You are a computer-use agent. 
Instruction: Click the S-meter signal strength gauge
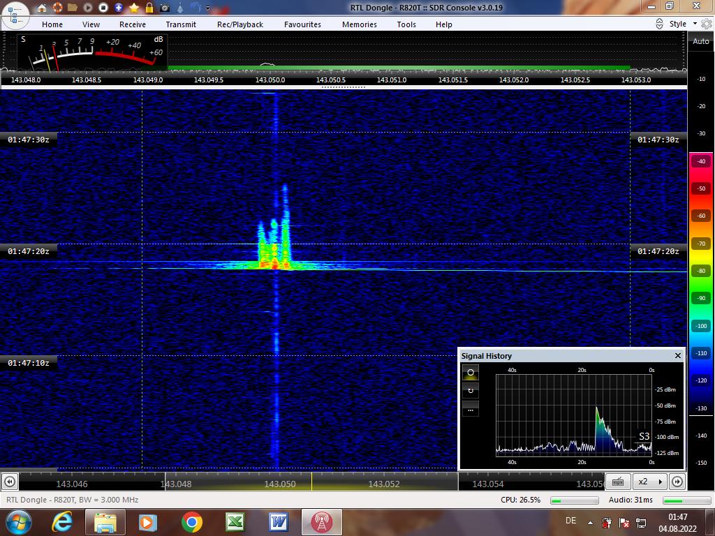point(92,52)
